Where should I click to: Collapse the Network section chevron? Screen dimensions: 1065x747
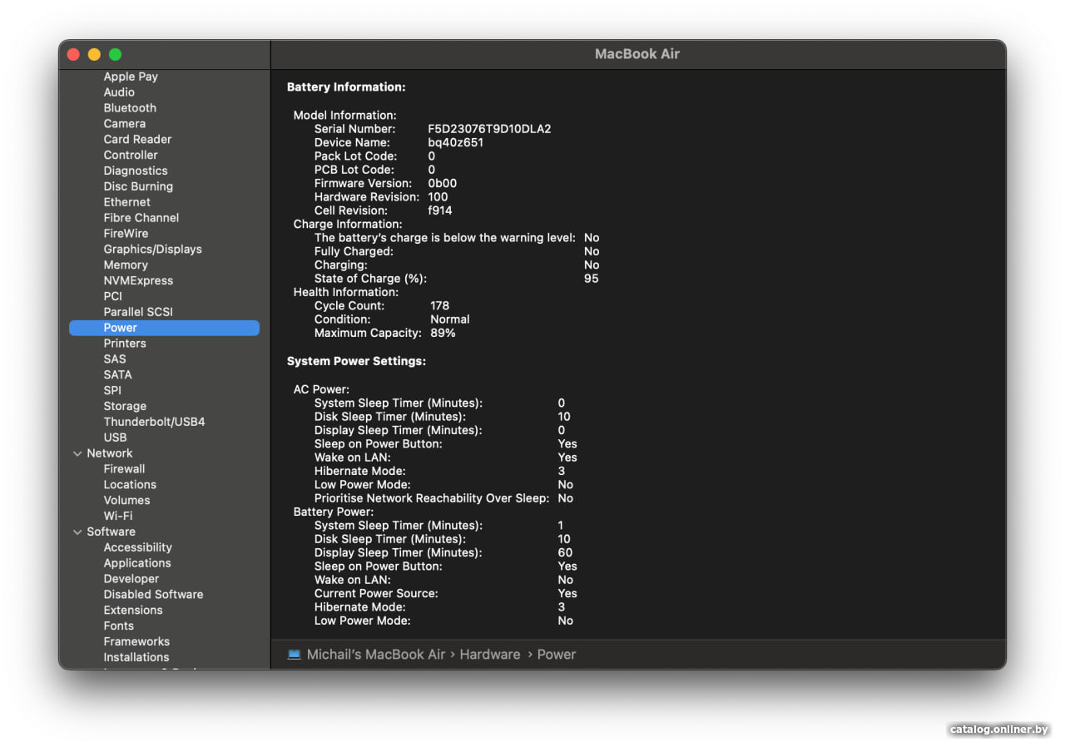point(77,453)
